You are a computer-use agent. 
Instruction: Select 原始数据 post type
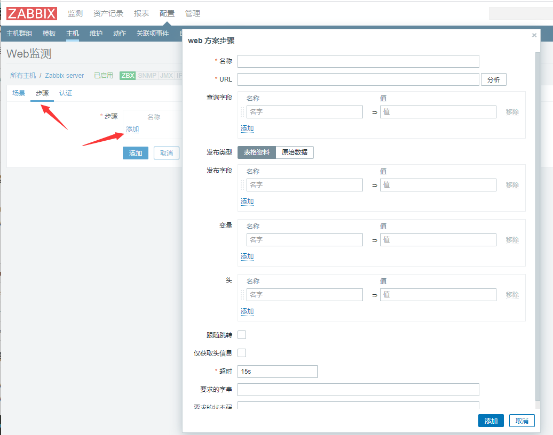coord(295,152)
